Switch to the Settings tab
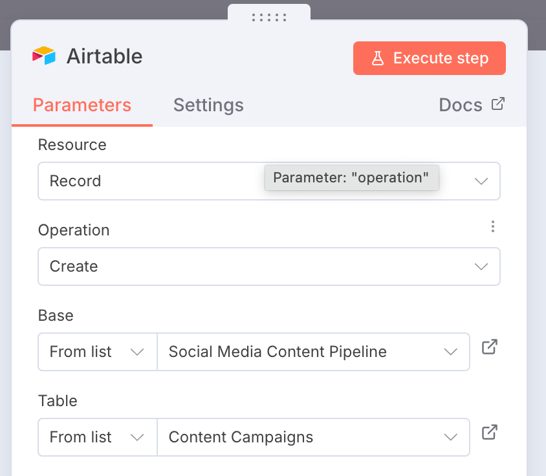Image resolution: width=546 pixels, height=476 pixels. (x=208, y=105)
